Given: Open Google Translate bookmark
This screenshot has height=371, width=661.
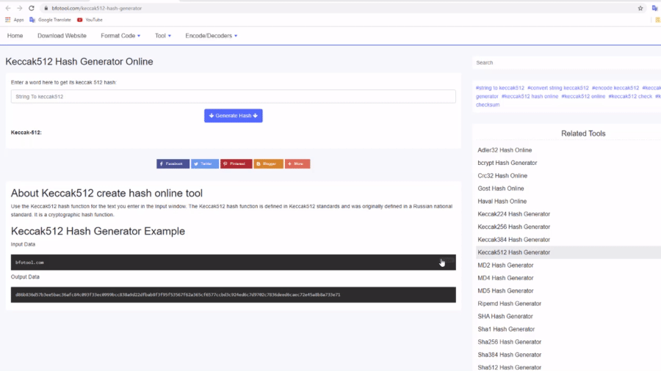Looking at the screenshot, I should click(x=51, y=20).
